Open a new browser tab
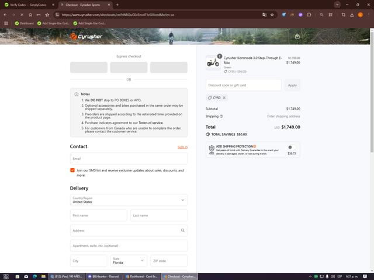Viewport: 374px width, 280px height. (x=117, y=5)
